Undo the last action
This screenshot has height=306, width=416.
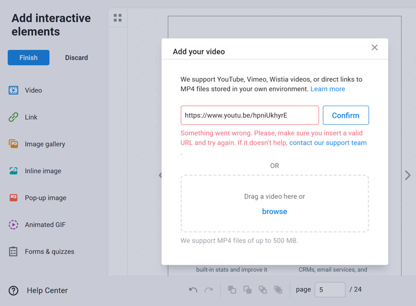tap(193, 290)
